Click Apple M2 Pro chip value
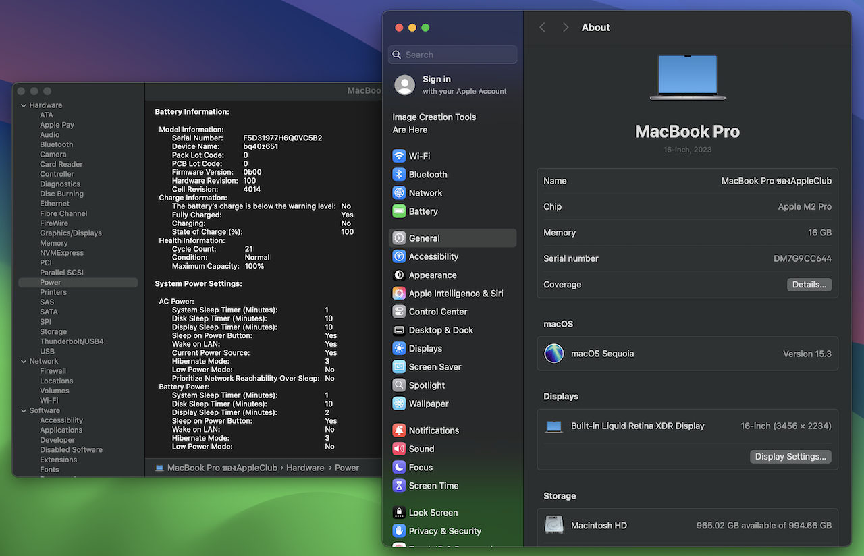The width and height of the screenshot is (864, 556). click(805, 207)
